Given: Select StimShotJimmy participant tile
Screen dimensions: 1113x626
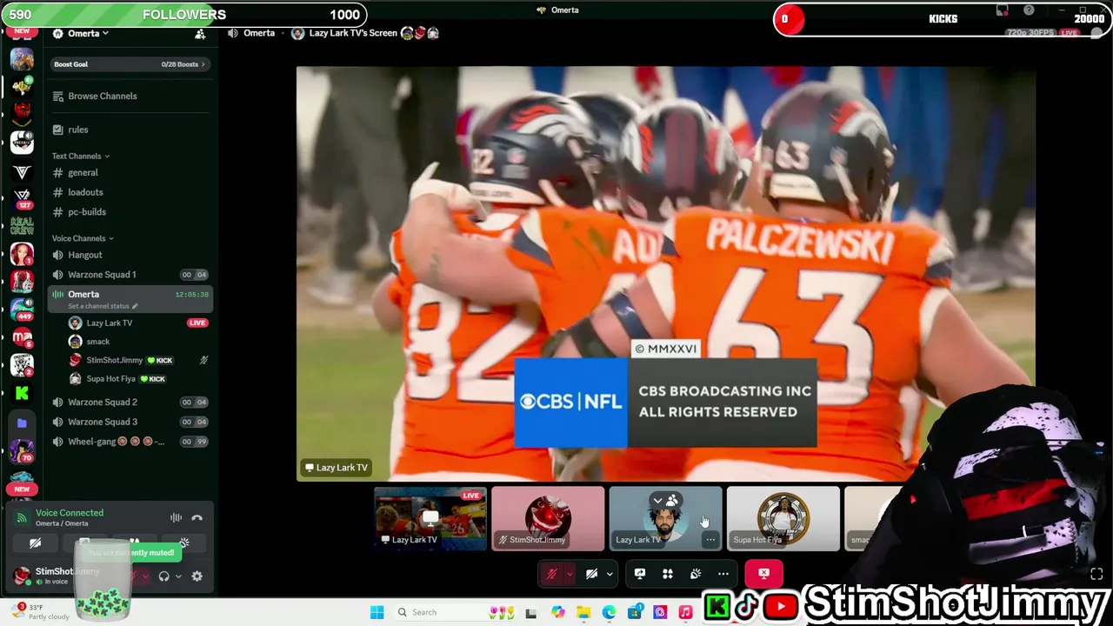Looking at the screenshot, I should pos(548,518).
